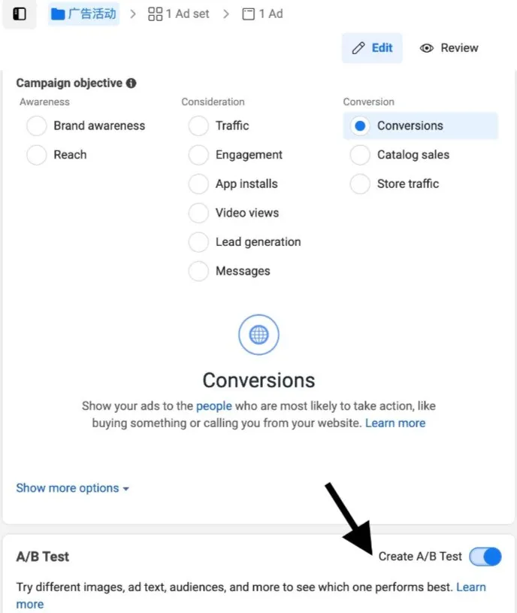This screenshot has width=517, height=613.
Task: Collapse the sidebar panel icon
Action: pyautogui.click(x=19, y=14)
